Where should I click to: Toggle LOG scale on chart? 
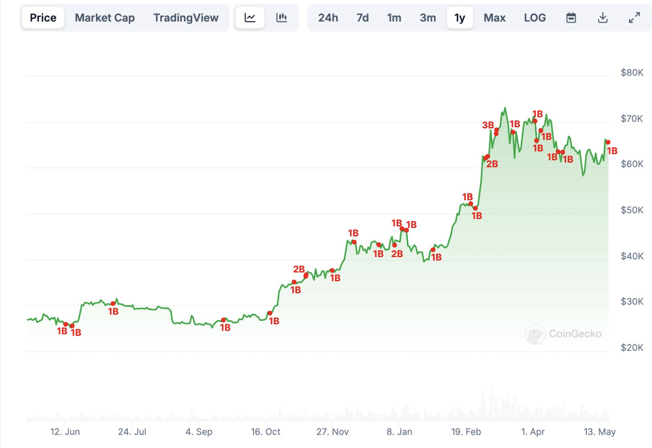(x=535, y=18)
